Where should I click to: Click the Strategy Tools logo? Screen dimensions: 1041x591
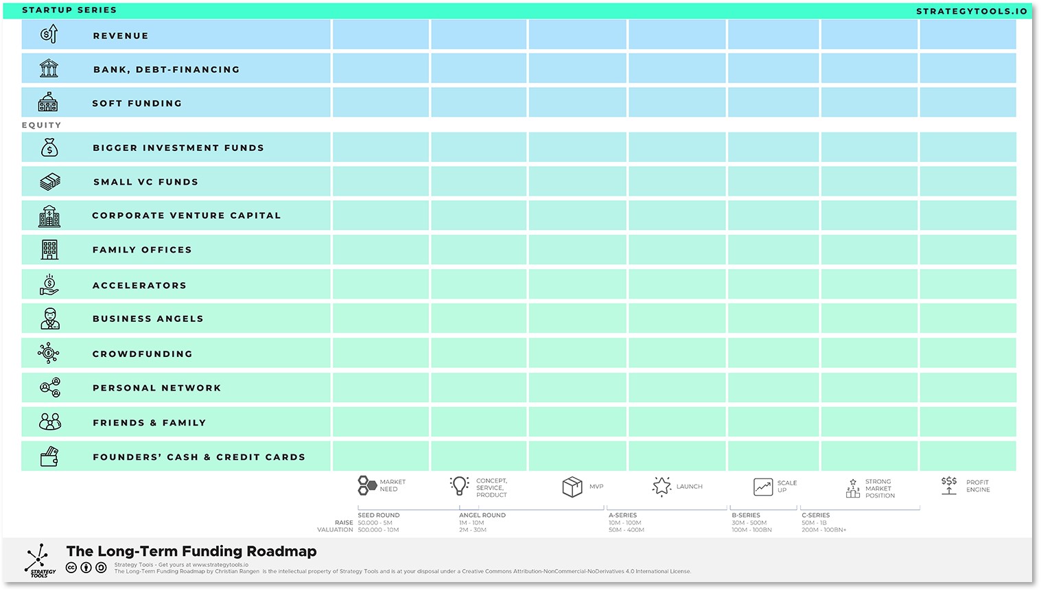(x=39, y=561)
